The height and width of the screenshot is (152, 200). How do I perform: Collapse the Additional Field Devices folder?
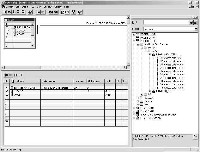click(138, 44)
